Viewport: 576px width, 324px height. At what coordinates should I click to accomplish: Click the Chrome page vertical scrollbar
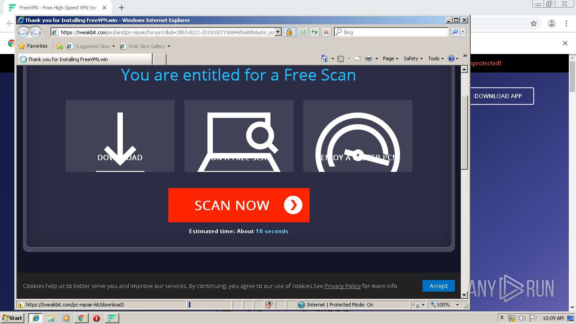click(x=572, y=76)
